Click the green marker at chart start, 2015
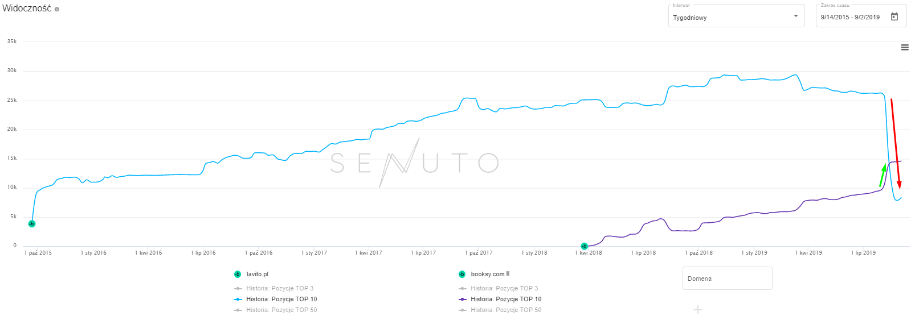 (32, 224)
